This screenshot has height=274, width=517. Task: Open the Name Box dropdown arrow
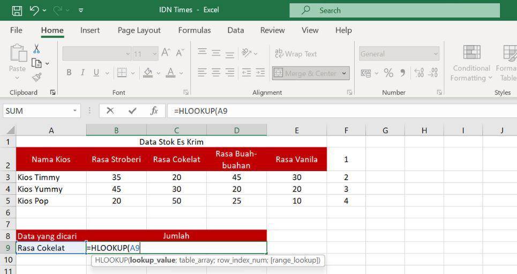[x=75, y=110]
